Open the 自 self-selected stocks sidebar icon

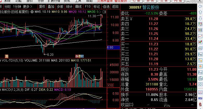click(200, 66)
